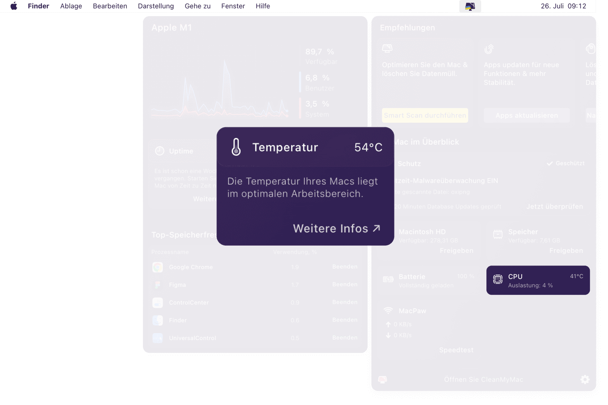The height and width of the screenshot is (405, 608).
Task: Click the ControlCenter app icon
Action: [157, 303]
